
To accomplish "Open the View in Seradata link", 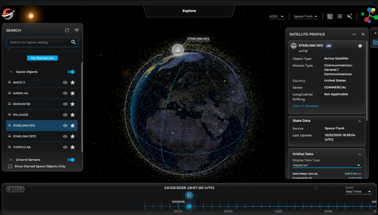I will pyautogui.click(x=305, y=106).
